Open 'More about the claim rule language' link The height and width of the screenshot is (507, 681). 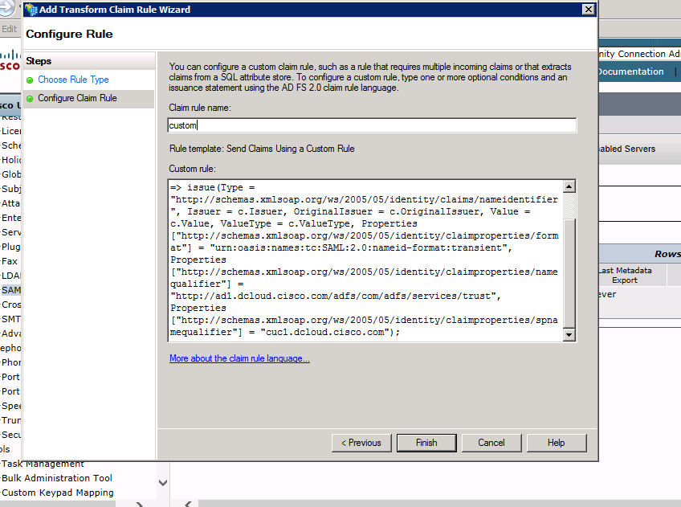point(239,358)
